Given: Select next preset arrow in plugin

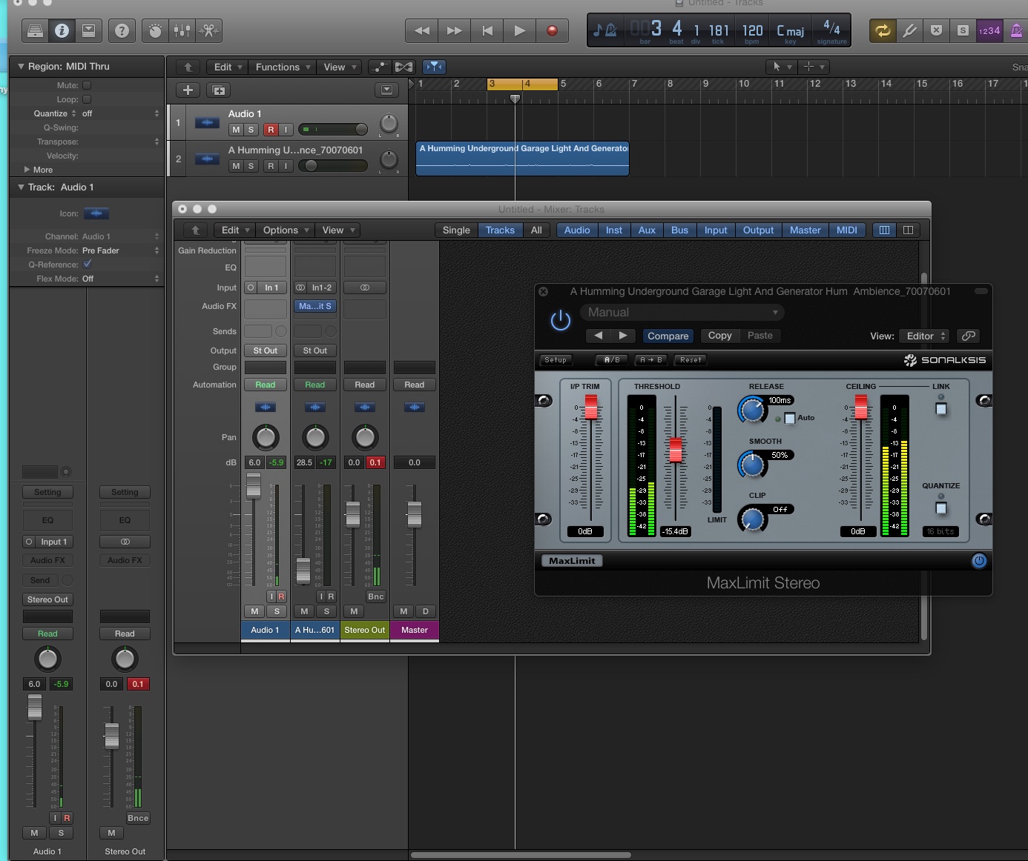Looking at the screenshot, I should [623, 336].
